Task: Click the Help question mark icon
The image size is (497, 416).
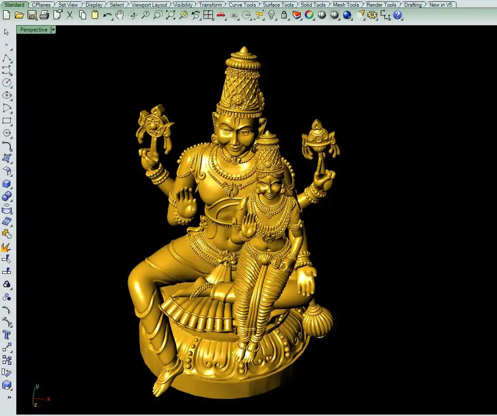Action: [x=397, y=15]
